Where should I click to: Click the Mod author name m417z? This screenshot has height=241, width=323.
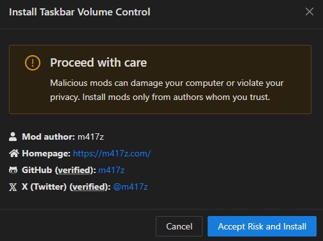[x=90, y=137]
